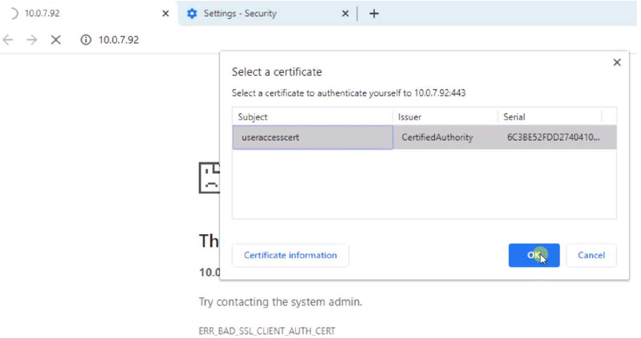Confirm certificate selection with OK
The height and width of the screenshot is (338, 641).
(533, 255)
